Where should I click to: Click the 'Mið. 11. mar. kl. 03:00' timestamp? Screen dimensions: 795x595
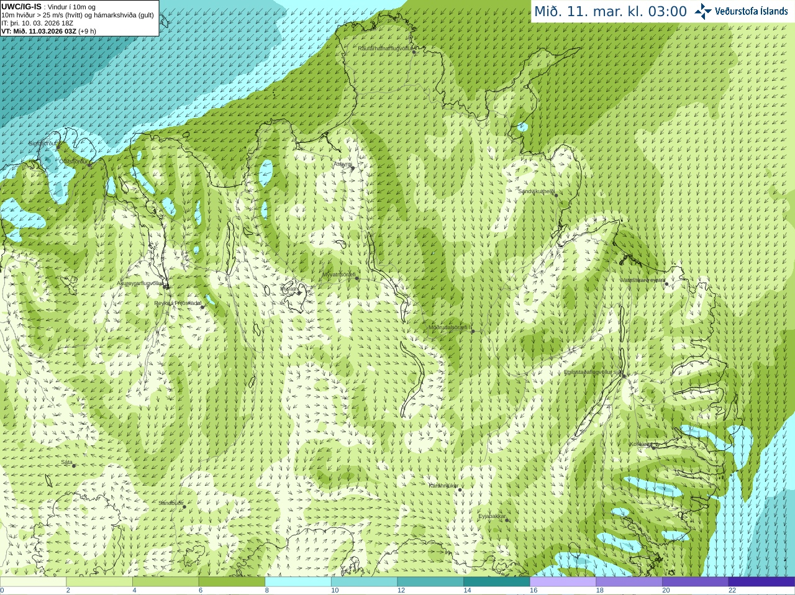pyautogui.click(x=611, y=11)
